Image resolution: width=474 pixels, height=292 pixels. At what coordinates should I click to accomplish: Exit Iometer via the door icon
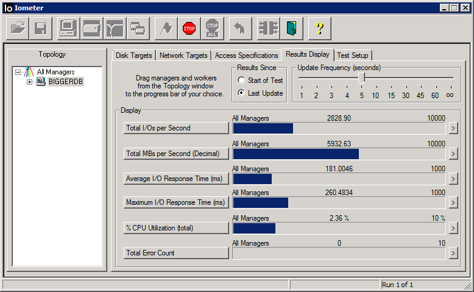click(x=291, y=29)
